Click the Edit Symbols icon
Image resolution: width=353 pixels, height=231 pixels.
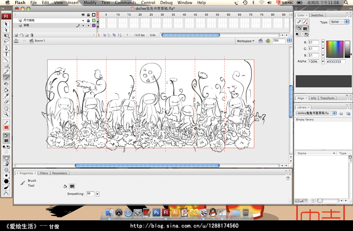coord(268,41)
